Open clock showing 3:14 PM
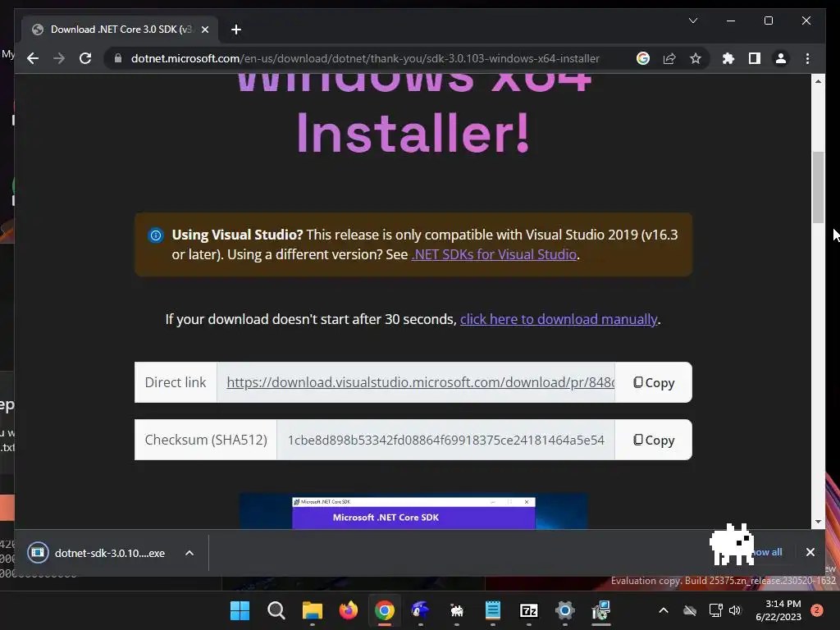The image size is (840, 630). [x=778, y=610]
